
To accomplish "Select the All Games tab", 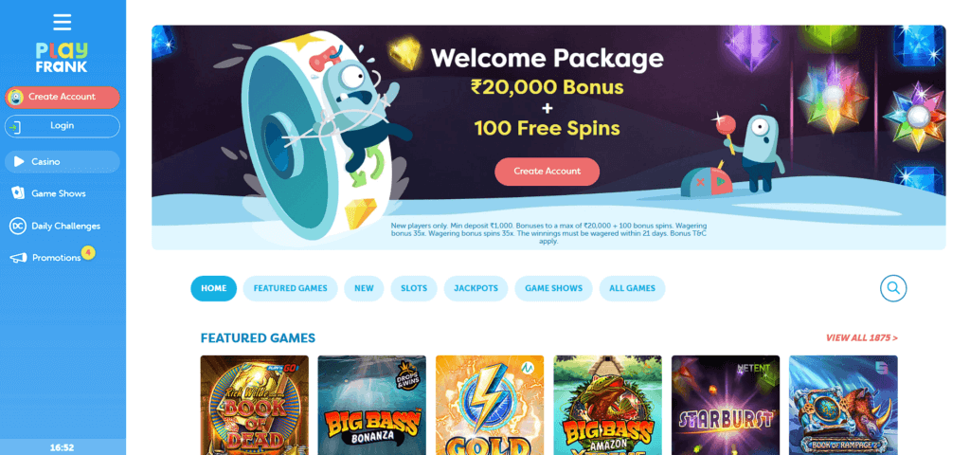I will click(x=632, y=288).
